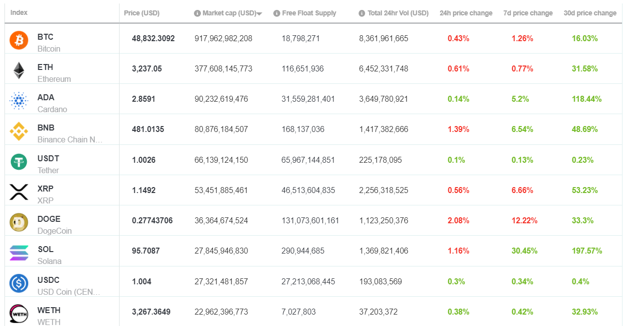626x326 pixels.
Task: Click volume value 8,361,961,665
Action: (383, 38)
